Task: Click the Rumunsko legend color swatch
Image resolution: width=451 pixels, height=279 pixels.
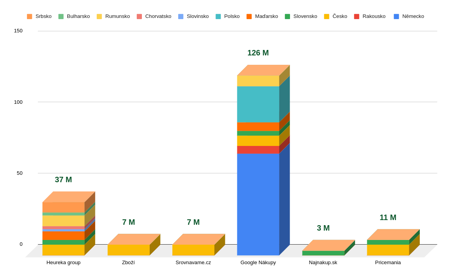Action: [99, 16]
